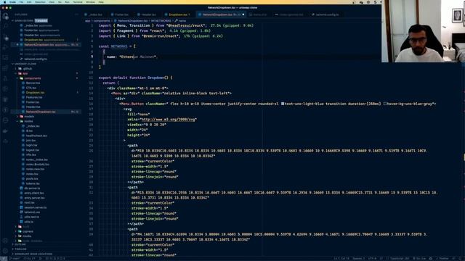Open db.server.ts in file tree

tap(32, 188)
